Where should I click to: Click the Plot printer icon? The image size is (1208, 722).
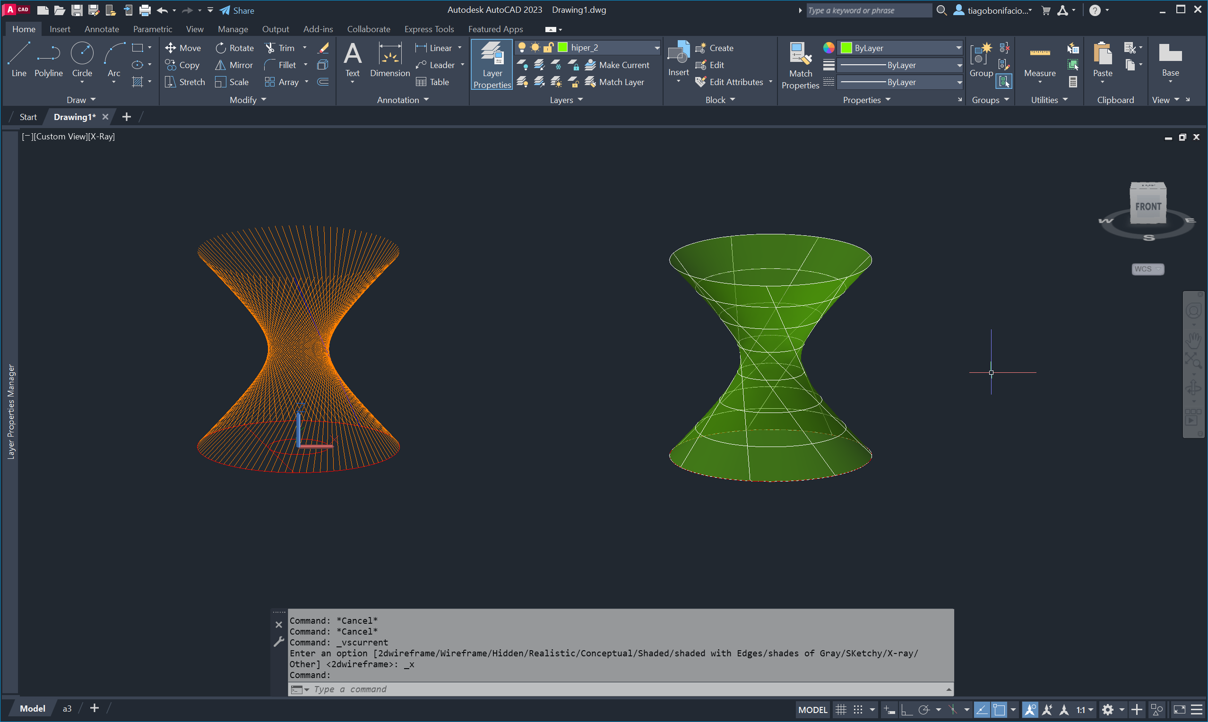point(145,10)
